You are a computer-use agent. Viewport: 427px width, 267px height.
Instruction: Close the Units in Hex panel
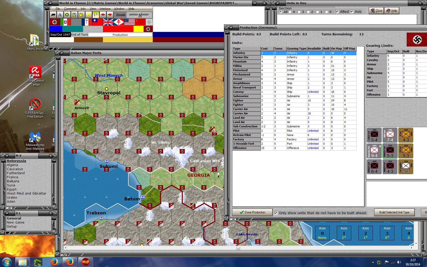pos(376,11)
